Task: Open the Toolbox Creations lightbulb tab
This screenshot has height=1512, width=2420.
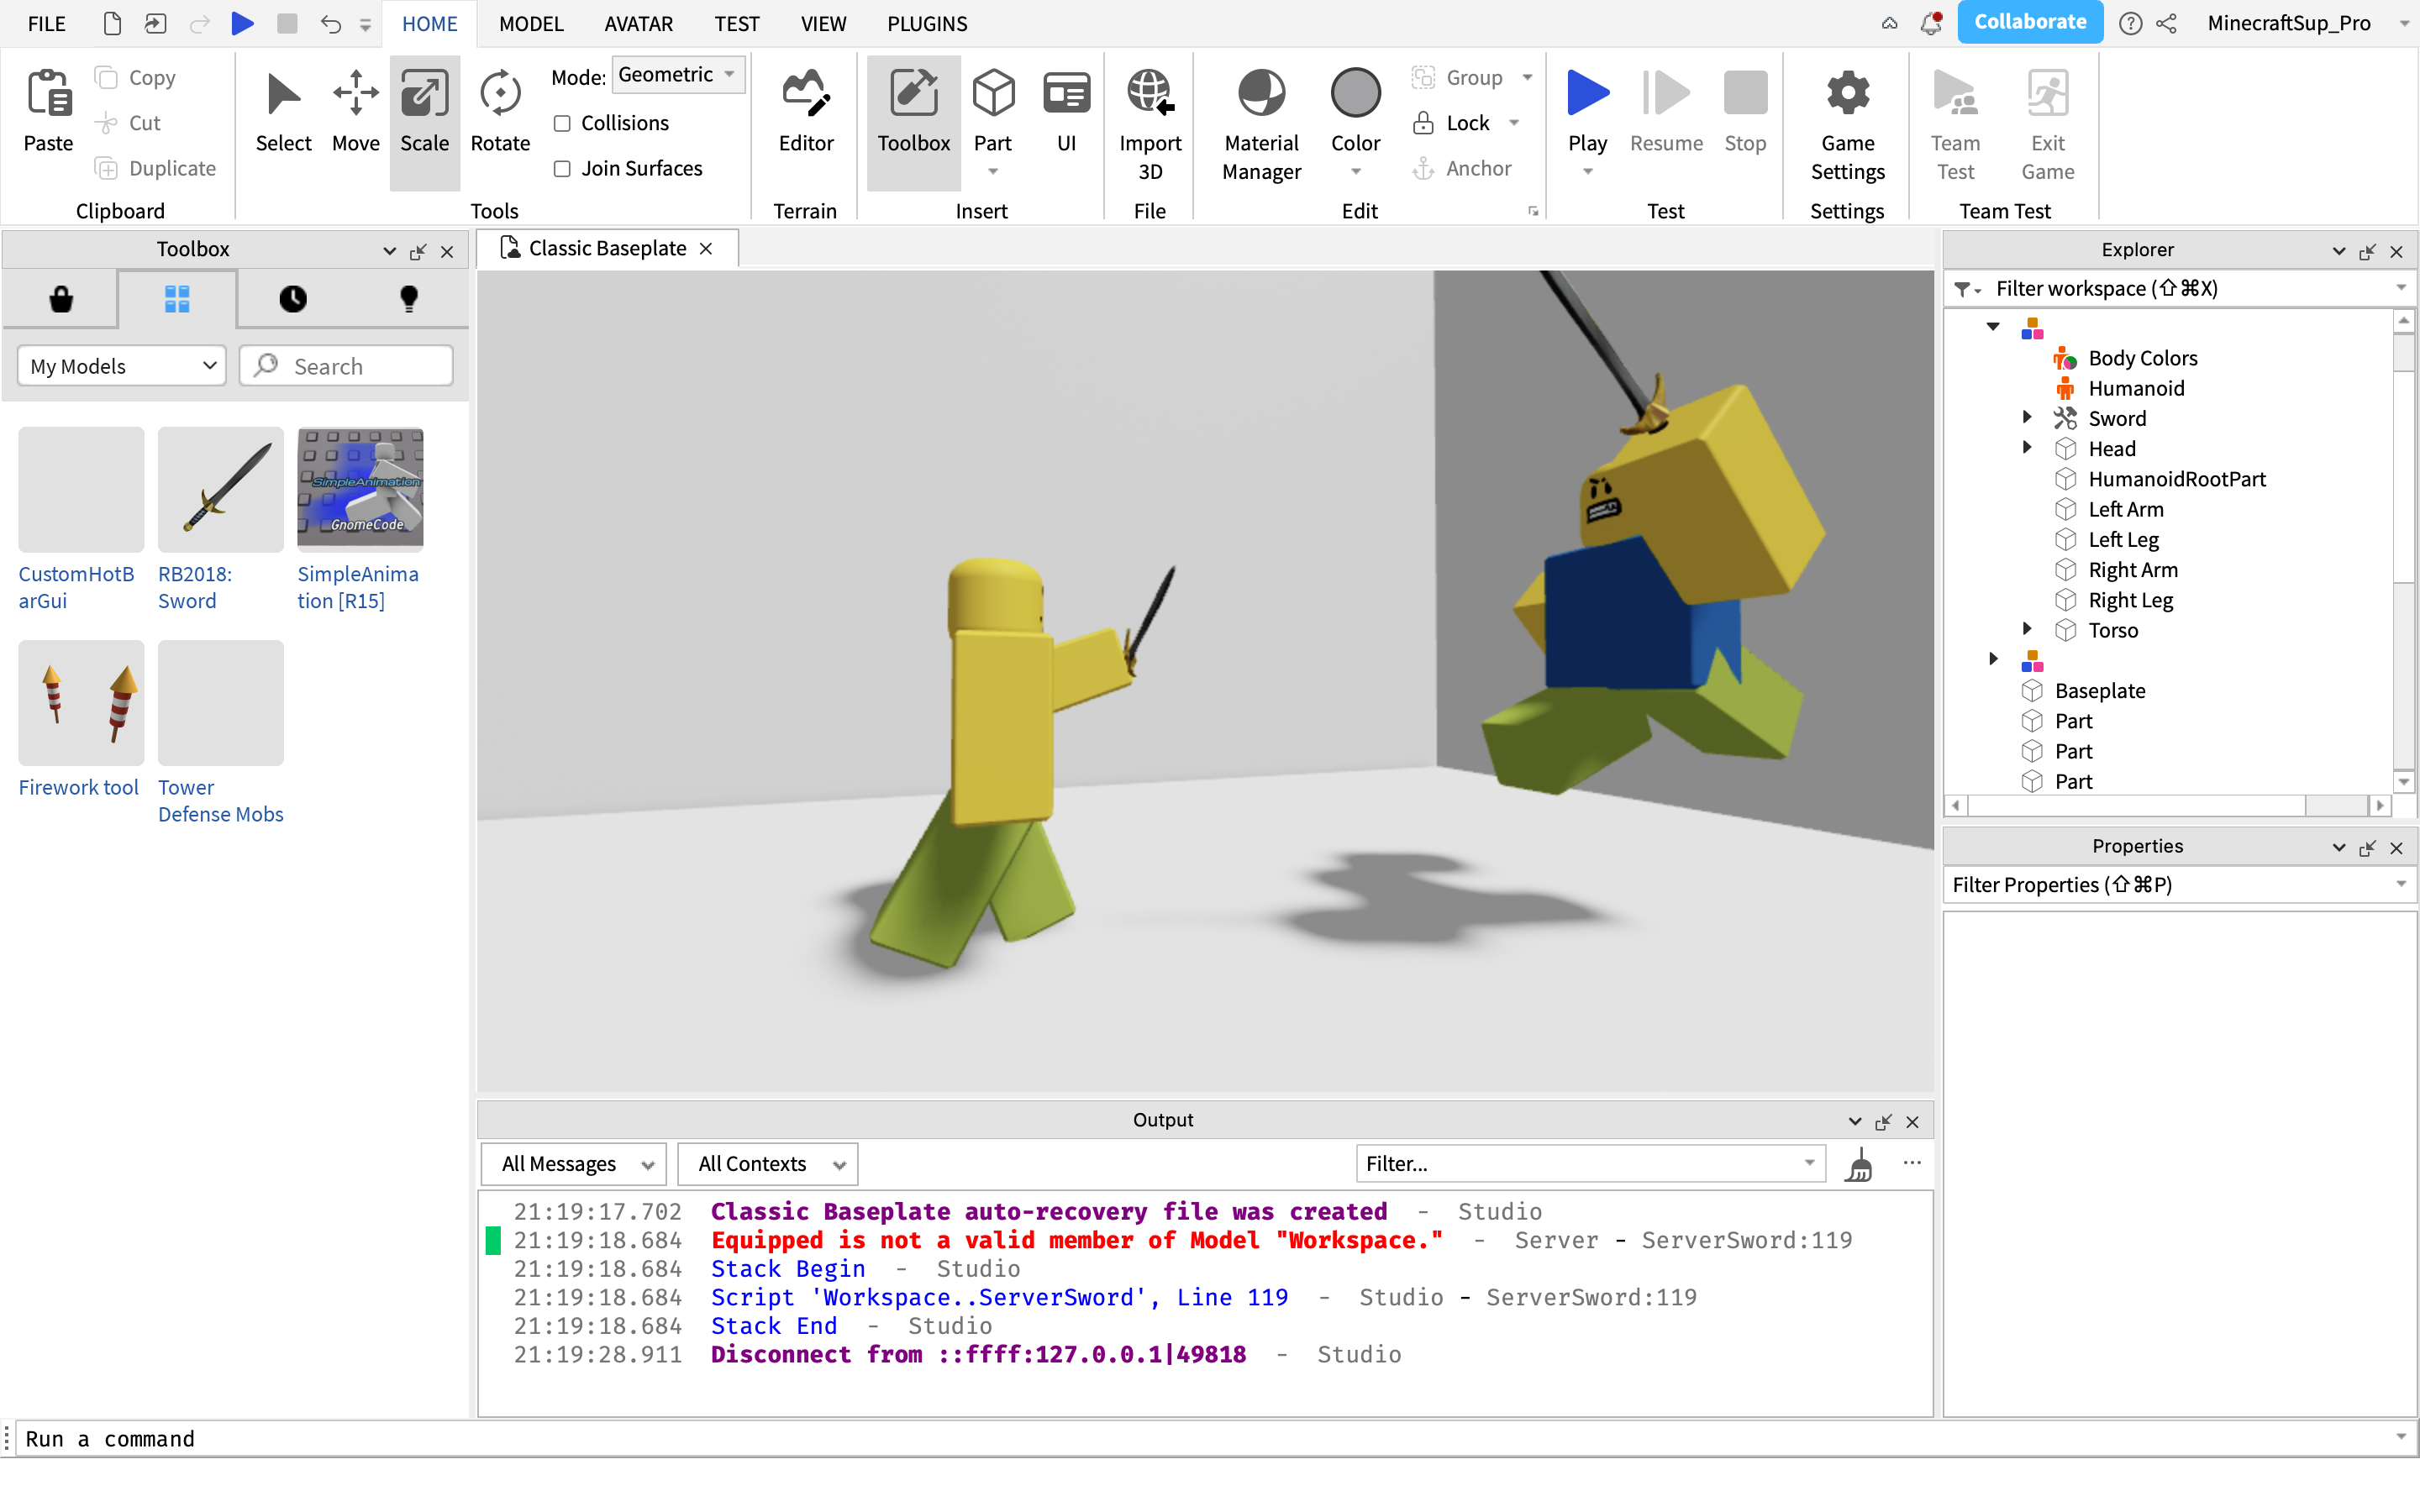Action: [x=409, y=299]
